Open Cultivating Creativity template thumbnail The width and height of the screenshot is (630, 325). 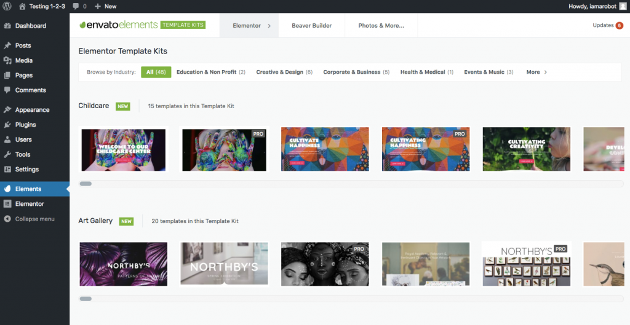[x=527, y=149]
